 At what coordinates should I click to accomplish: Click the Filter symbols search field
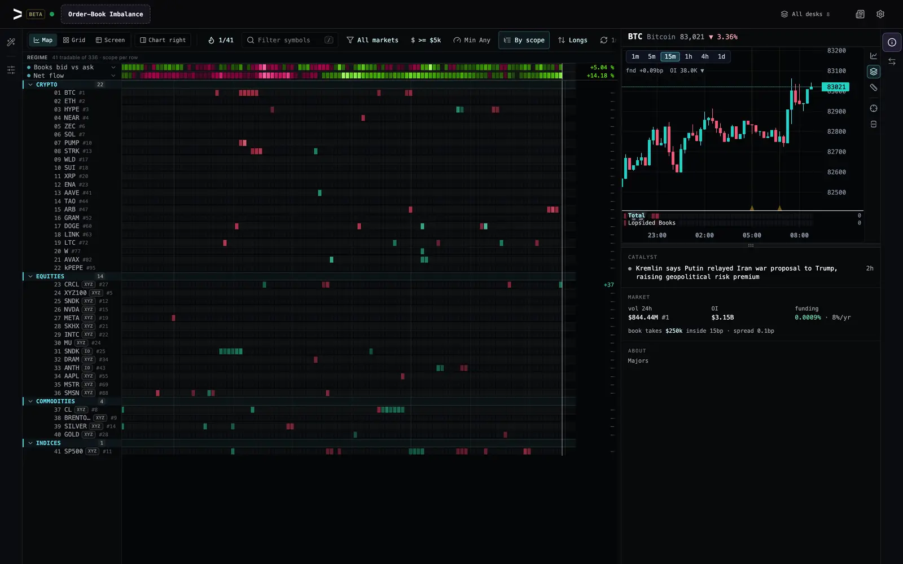290,40
